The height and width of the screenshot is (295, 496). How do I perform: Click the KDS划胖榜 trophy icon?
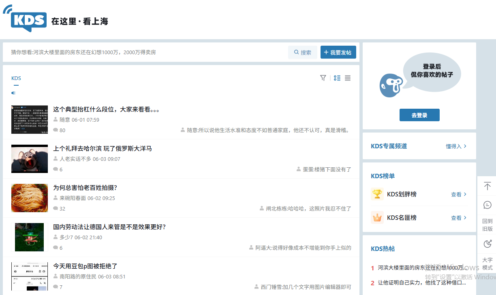click(377, 194)
